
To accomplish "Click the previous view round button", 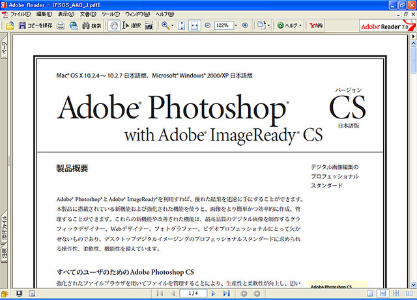I will (244, 293).
